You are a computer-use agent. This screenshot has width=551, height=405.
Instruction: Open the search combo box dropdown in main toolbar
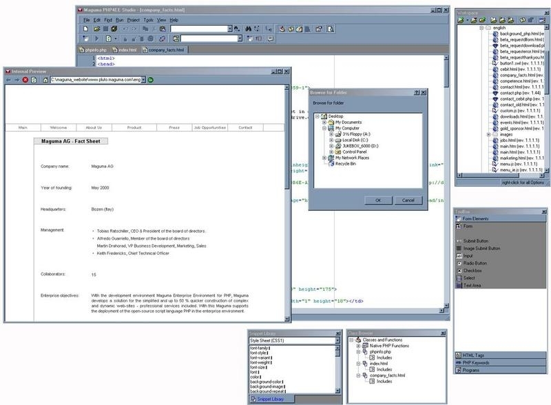pyautogui.click(x=230, y=29)
